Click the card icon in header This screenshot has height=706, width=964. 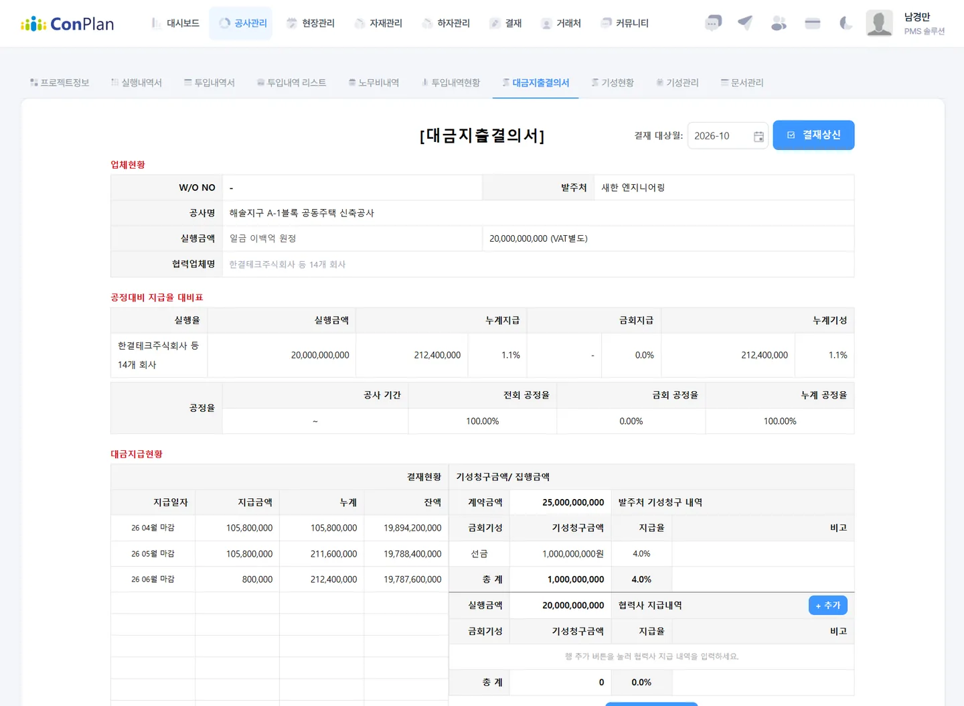coord(813,23)
